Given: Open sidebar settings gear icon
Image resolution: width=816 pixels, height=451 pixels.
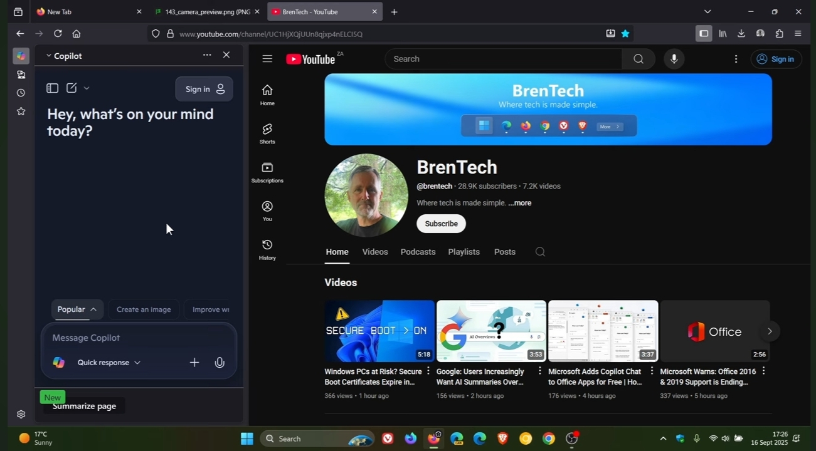Looking at the screenshot, I should 21,414.
